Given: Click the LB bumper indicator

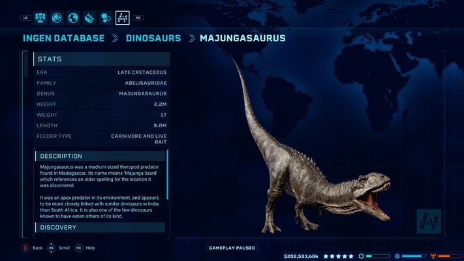Looking at the screenshot, I should 25,18.
